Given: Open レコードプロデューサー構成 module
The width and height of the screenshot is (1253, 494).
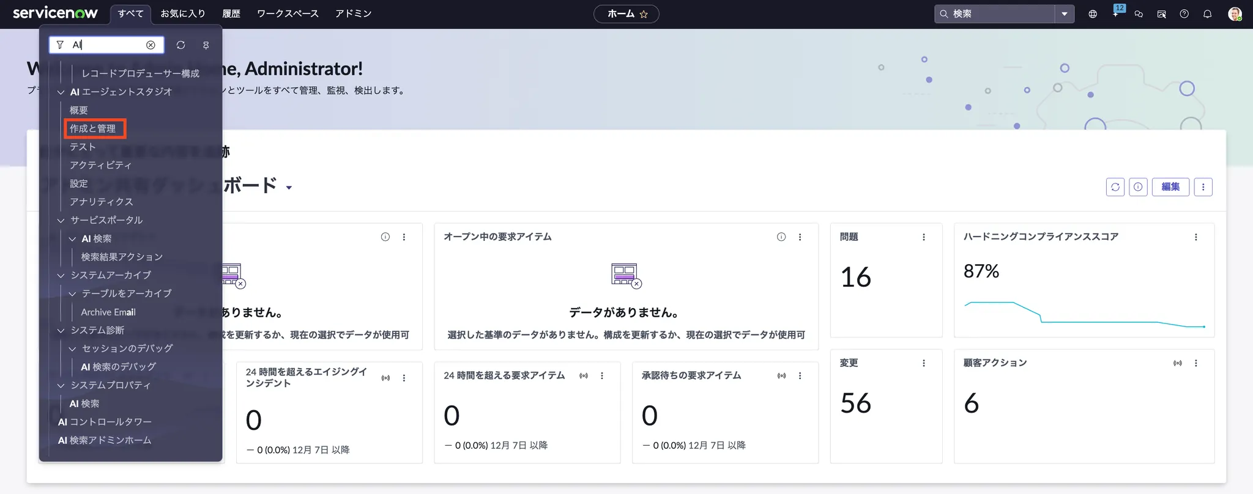Looking at the screenshot, I should 141,73.
